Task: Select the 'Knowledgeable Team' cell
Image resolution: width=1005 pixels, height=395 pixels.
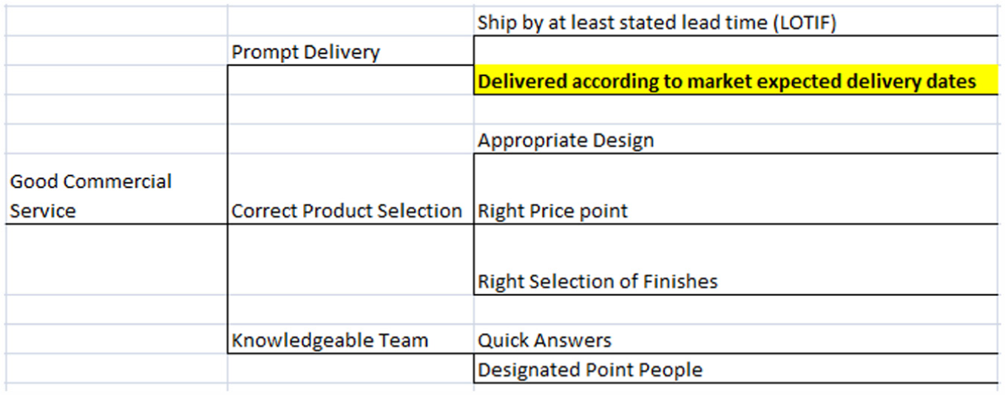Action: point(351,339)
